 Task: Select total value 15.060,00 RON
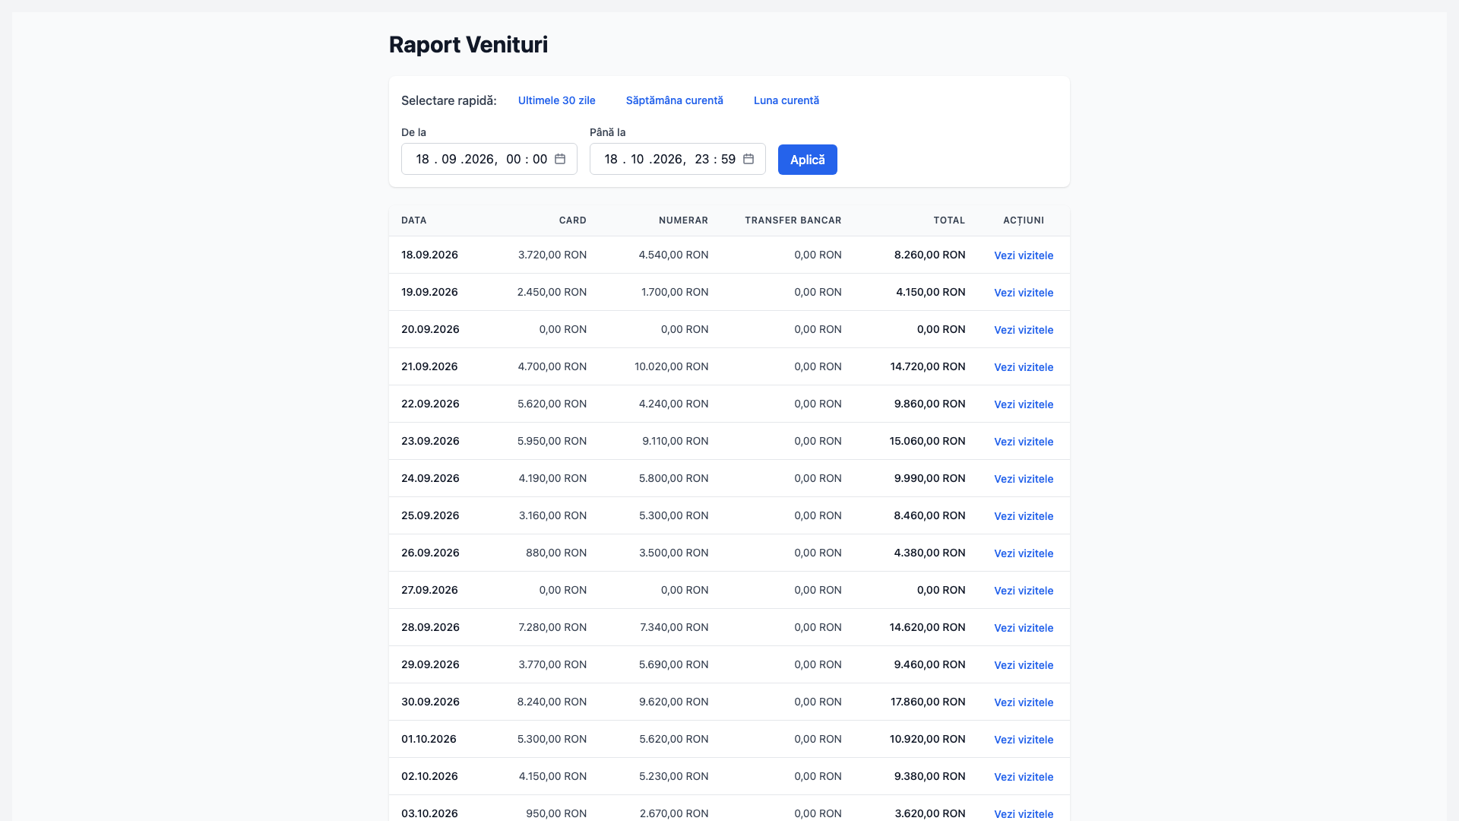927,441
